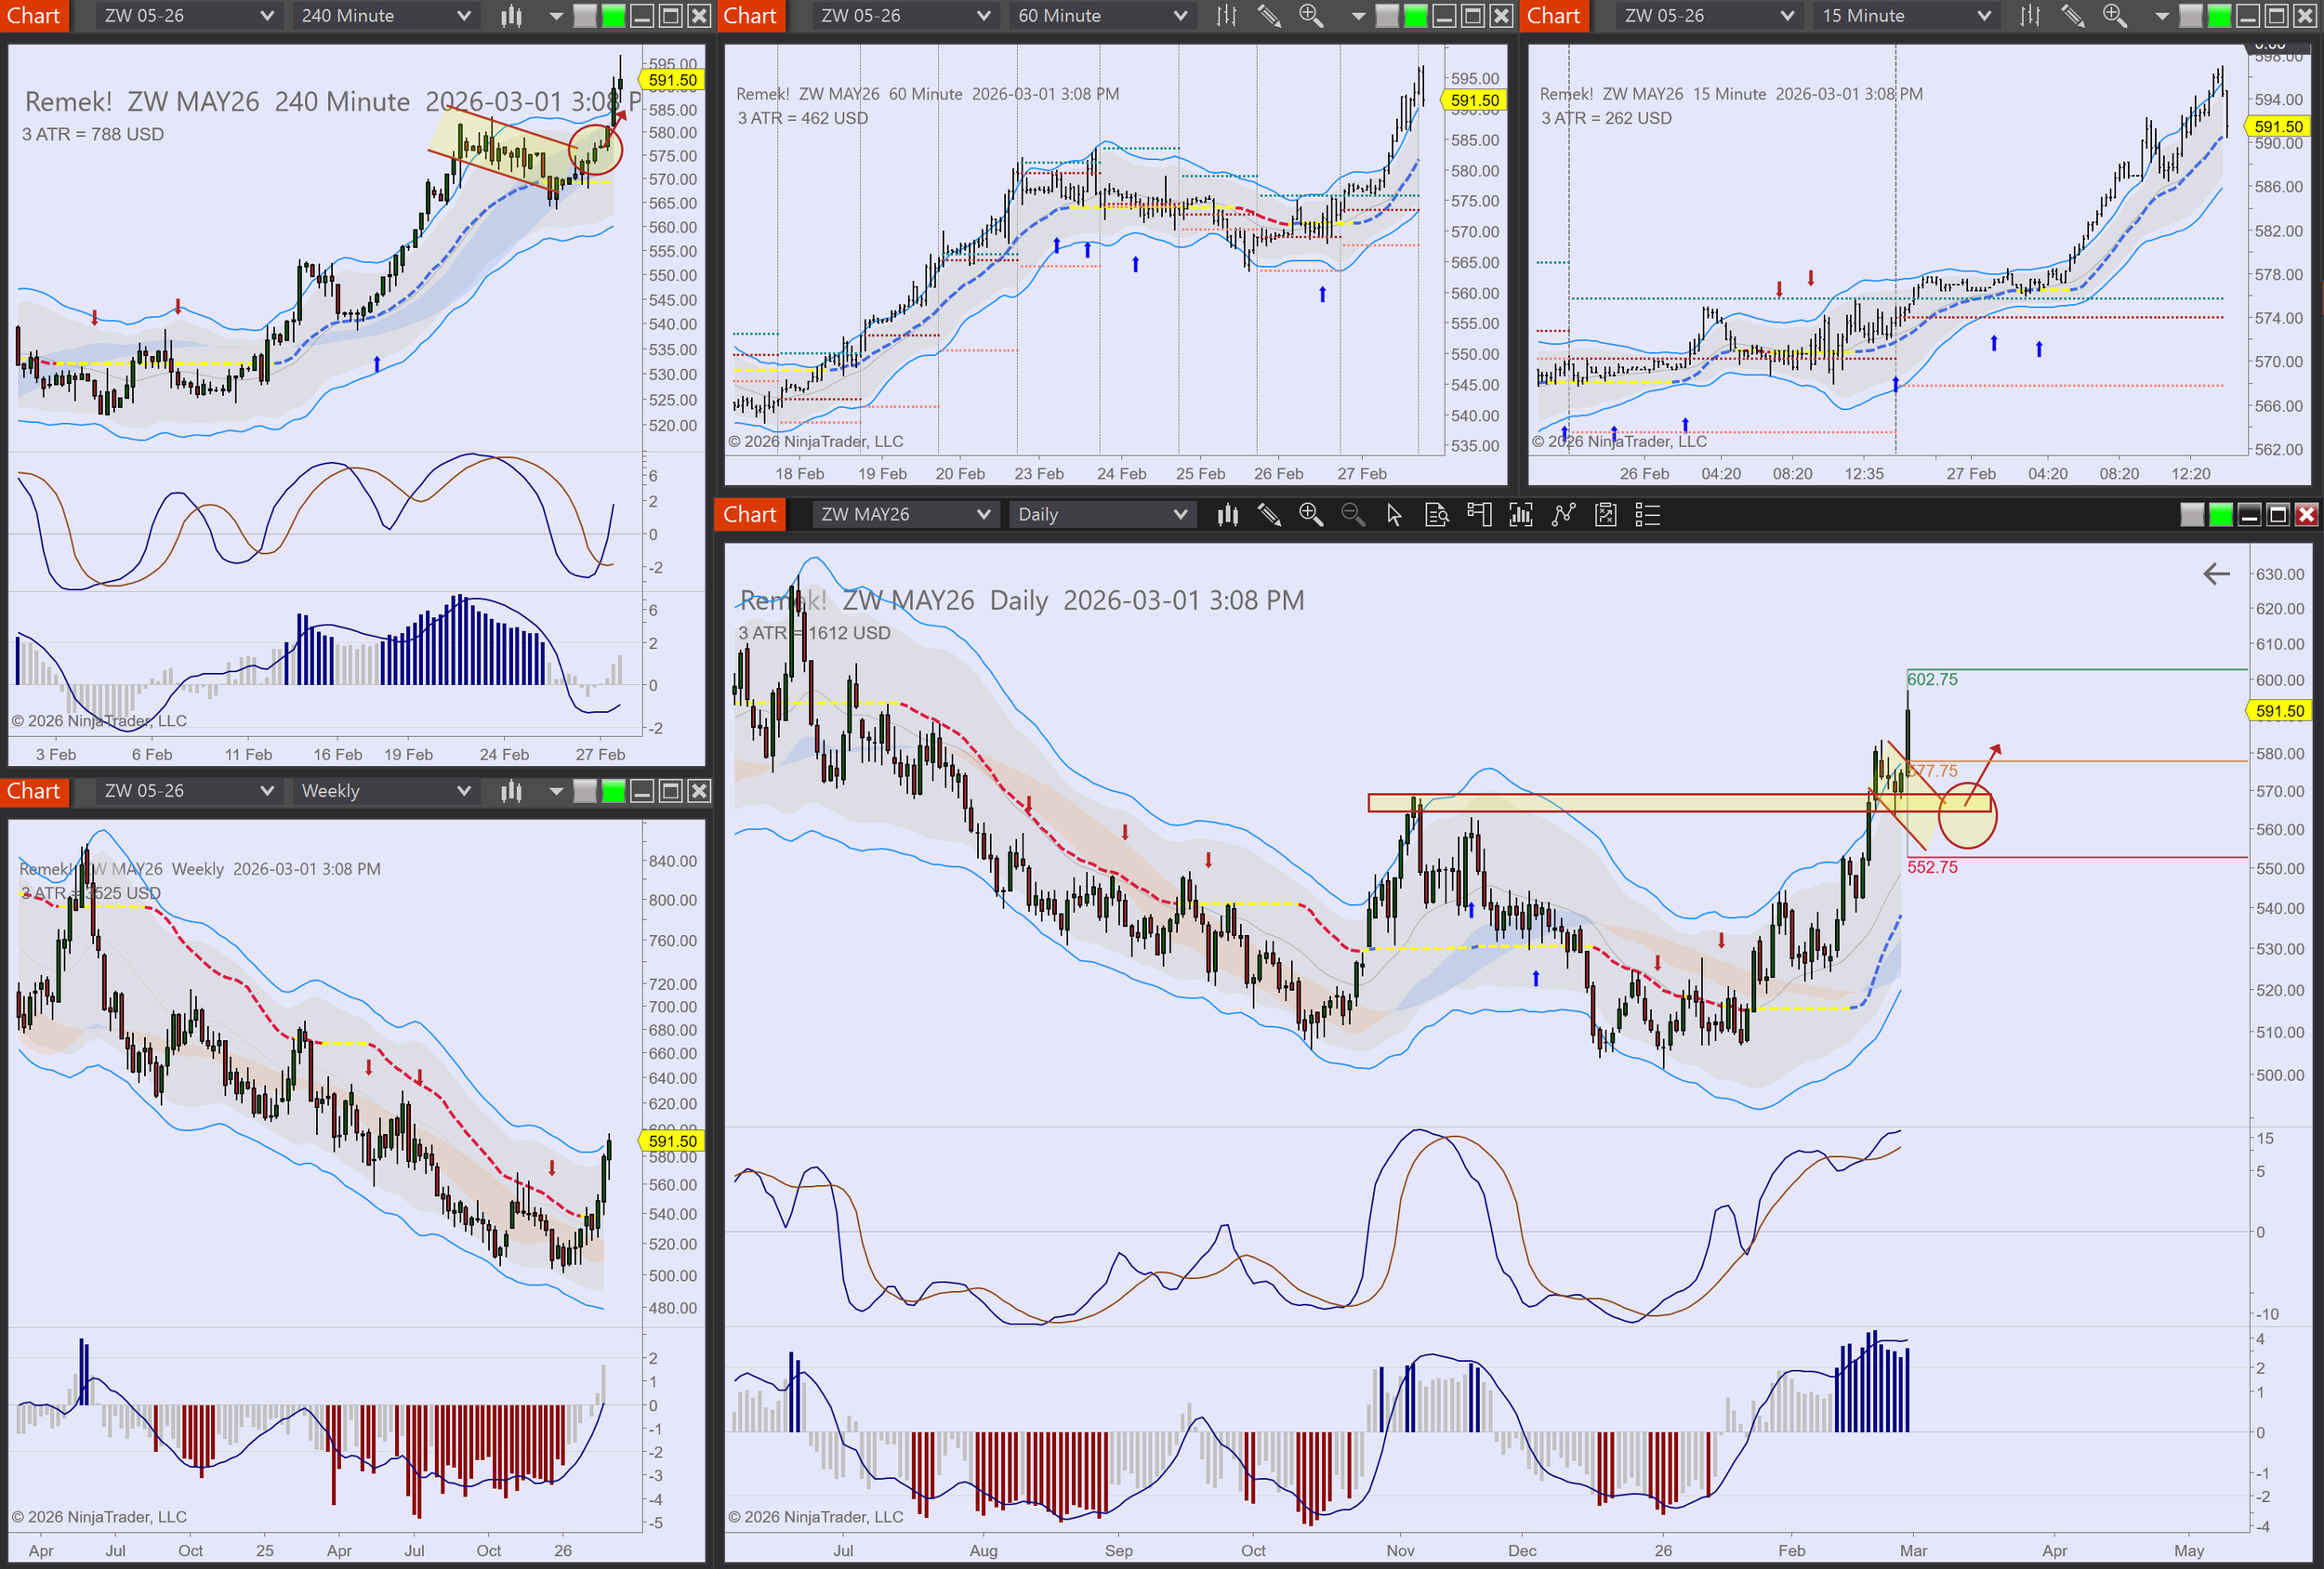Click the Chart tab of the 15 Minute window

click(x=1553, y=16)
